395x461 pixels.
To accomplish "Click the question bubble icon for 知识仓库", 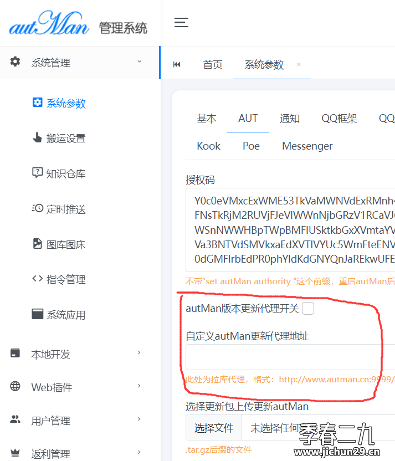I will (37, 172).
